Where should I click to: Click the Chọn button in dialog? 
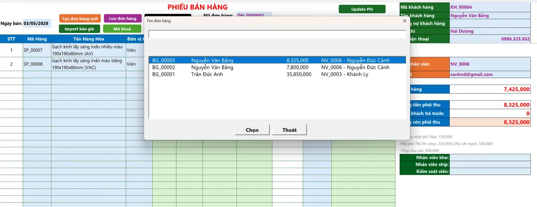[x=252, y=130]
